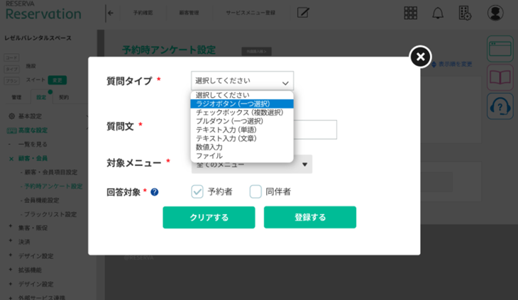Open the notification bell icon
This screenshot has height=300, width=518.
(438, 13)
